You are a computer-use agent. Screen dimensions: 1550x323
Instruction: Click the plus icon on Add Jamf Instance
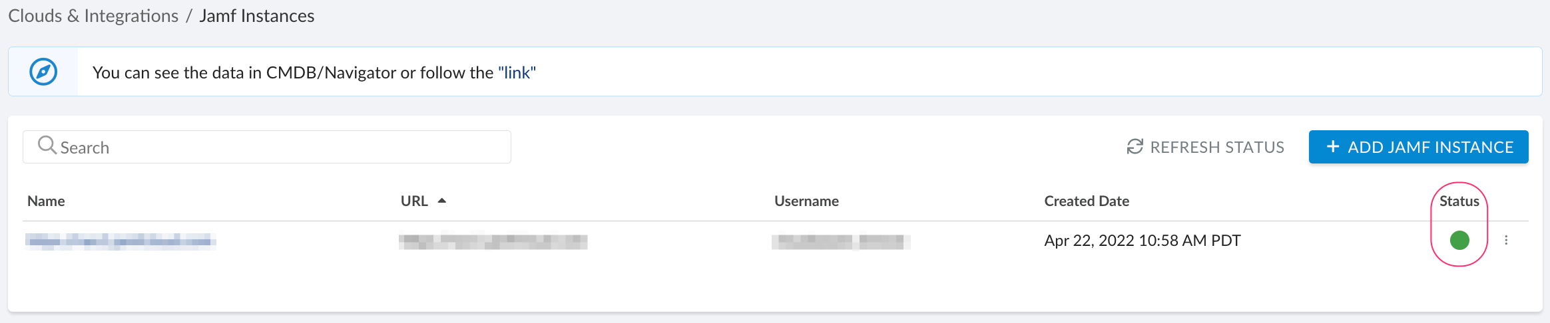coord(1332,147)
